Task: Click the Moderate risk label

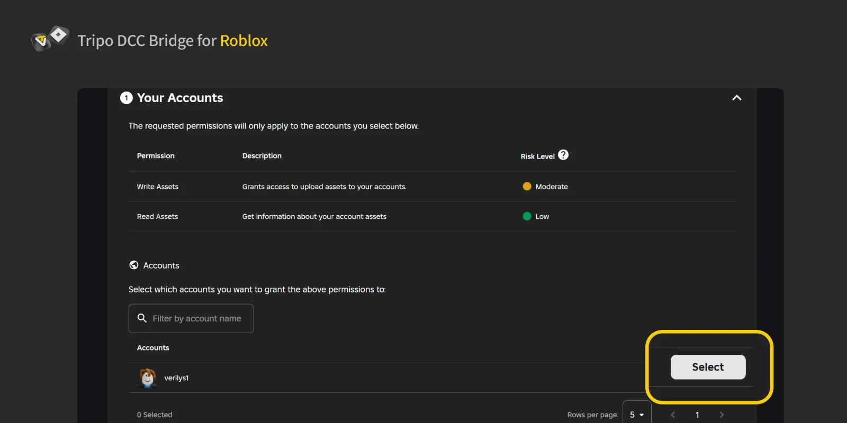Action: (552, 187)
